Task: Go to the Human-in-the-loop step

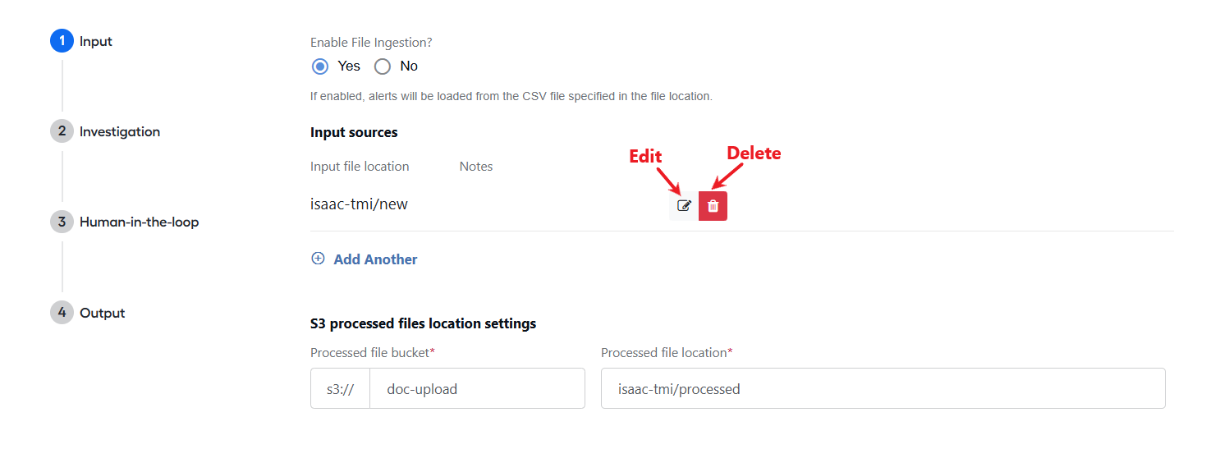Action: coord(139,222)
